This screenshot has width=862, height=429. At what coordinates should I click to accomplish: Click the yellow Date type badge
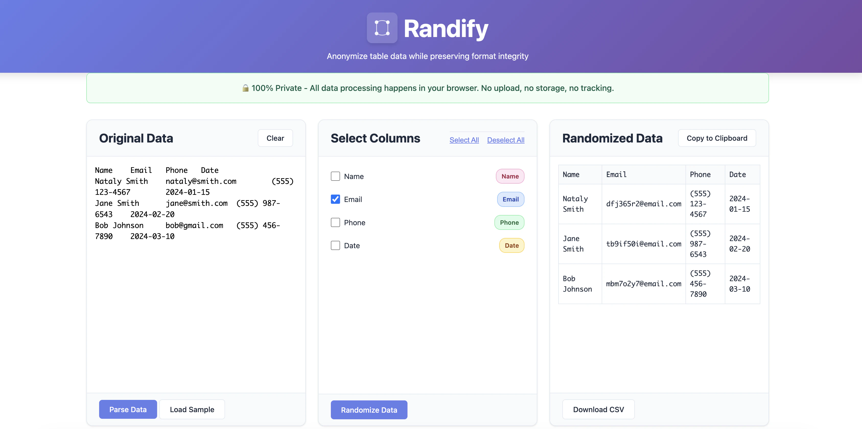(511, 245)
